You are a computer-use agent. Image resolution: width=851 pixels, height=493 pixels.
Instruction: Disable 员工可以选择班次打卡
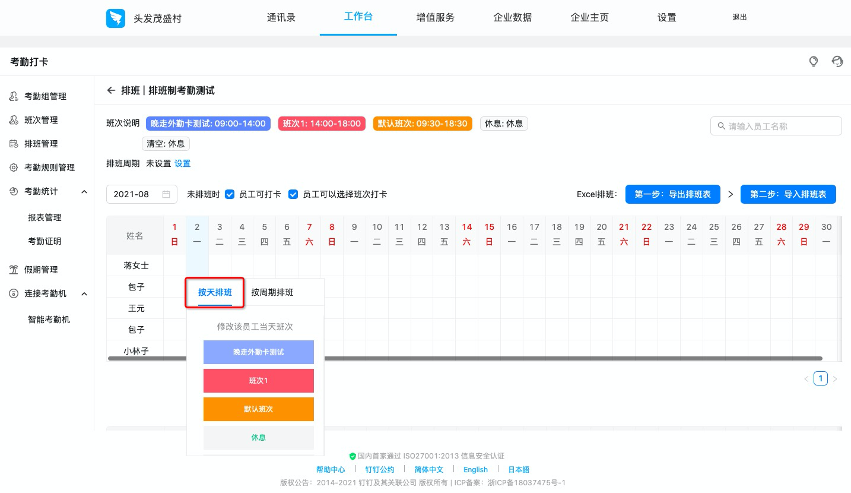tap(293, 194)
